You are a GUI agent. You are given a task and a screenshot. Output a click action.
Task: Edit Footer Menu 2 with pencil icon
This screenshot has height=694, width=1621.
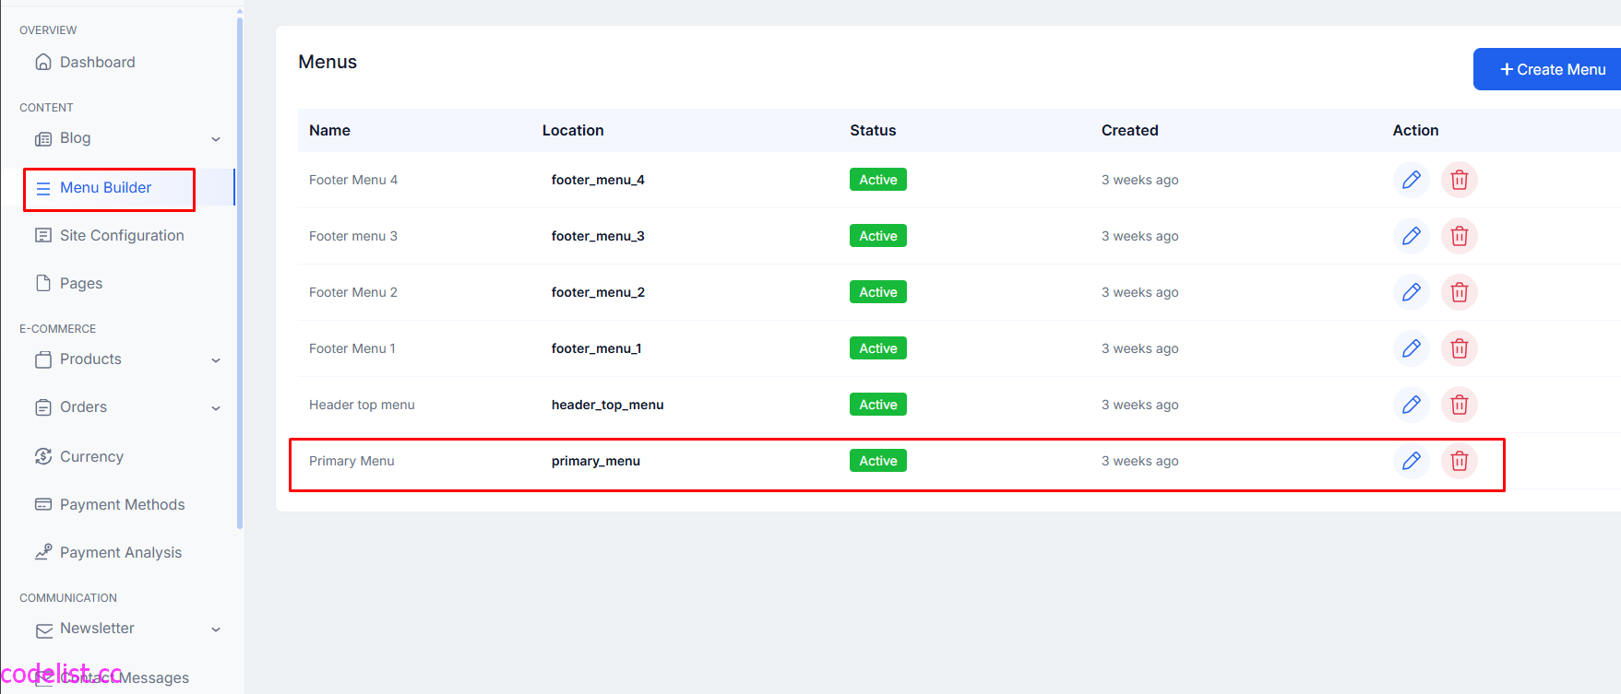point(1412,292)
